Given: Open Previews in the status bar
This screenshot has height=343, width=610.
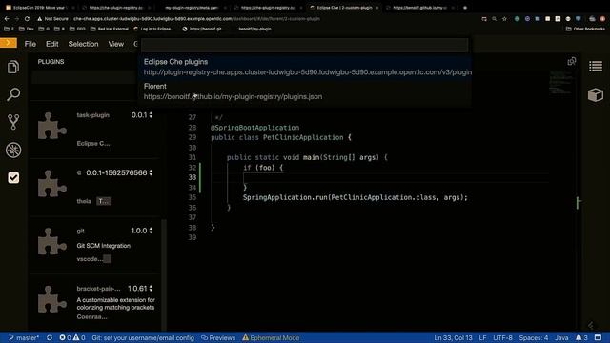Looking at the screenshot, I should pyautogui.click(x=218, y=337).
